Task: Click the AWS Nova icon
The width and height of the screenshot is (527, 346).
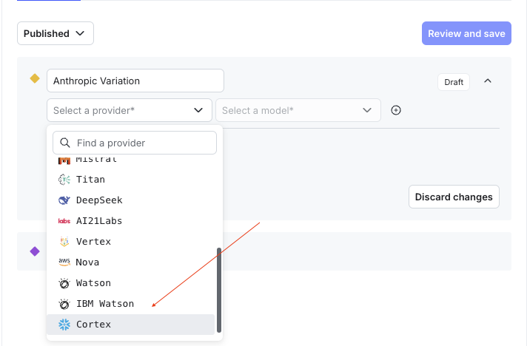Action: [64, 262]
